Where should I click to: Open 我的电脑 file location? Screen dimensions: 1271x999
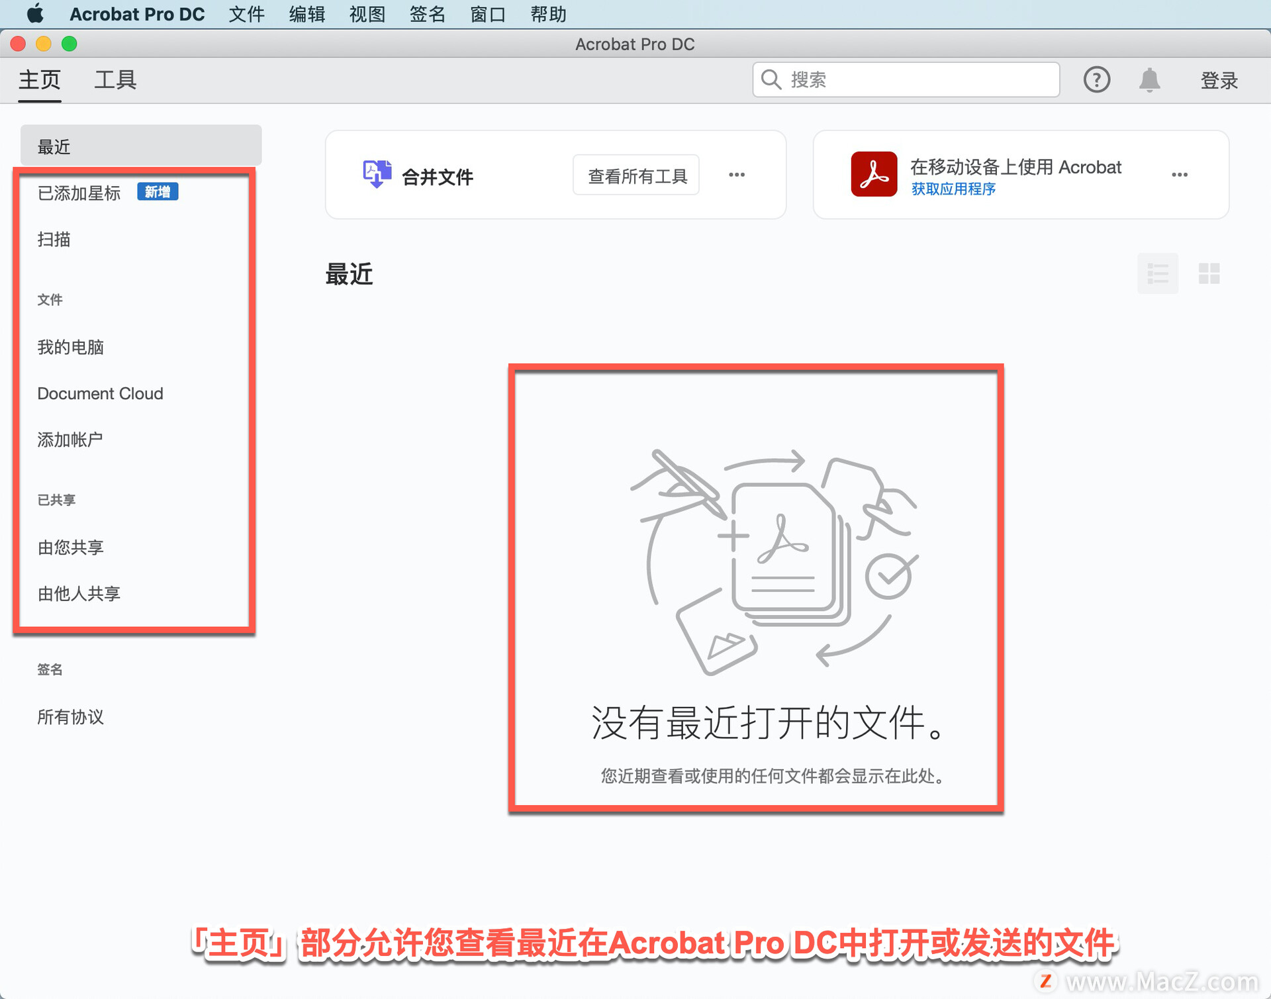(70, 348)
